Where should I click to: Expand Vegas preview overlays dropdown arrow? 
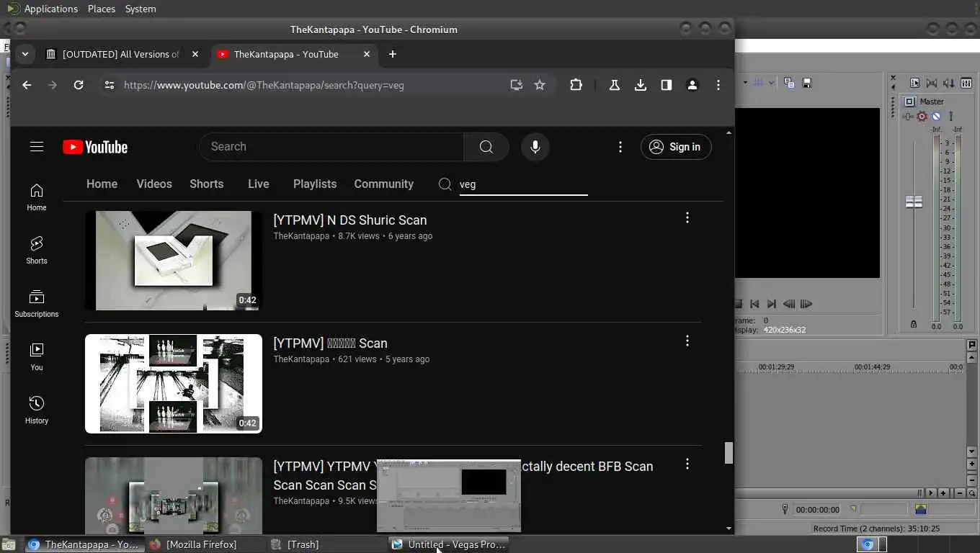771,83
